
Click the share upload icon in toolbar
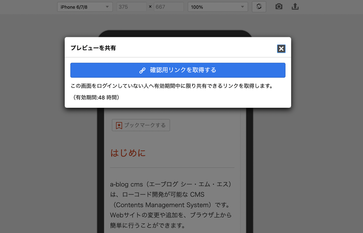295,7
